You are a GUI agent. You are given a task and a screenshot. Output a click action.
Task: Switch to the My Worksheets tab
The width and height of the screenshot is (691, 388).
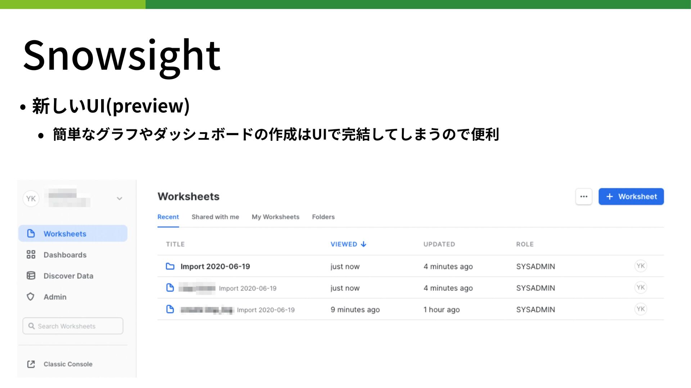point(275,217)
